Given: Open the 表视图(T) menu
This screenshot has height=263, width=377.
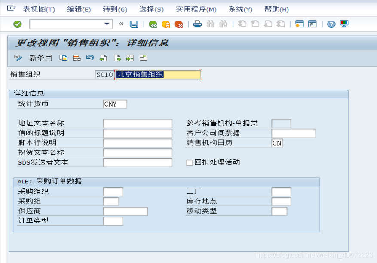Looking at the screenshot, I should tap(39, 9).
